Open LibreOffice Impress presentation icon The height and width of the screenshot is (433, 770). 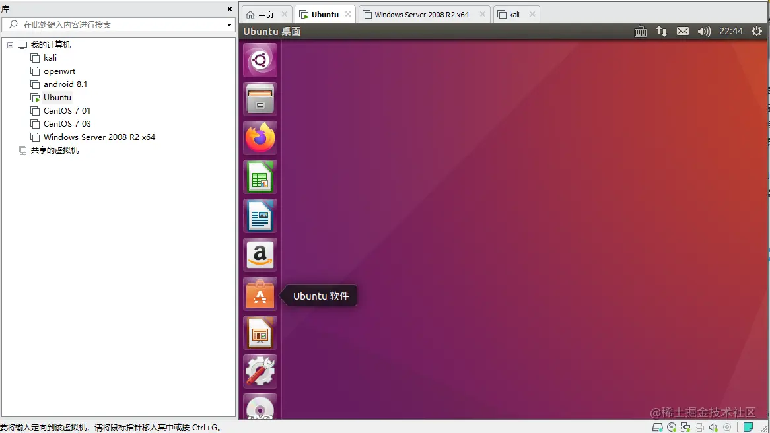[260, 333]
